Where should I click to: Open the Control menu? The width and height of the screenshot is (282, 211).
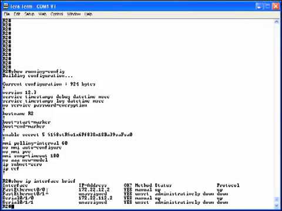(57, 14)
